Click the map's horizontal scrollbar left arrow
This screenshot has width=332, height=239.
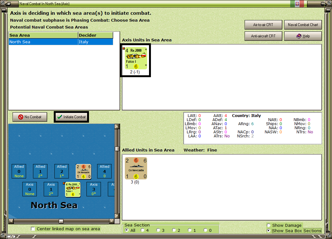[11, 221]
